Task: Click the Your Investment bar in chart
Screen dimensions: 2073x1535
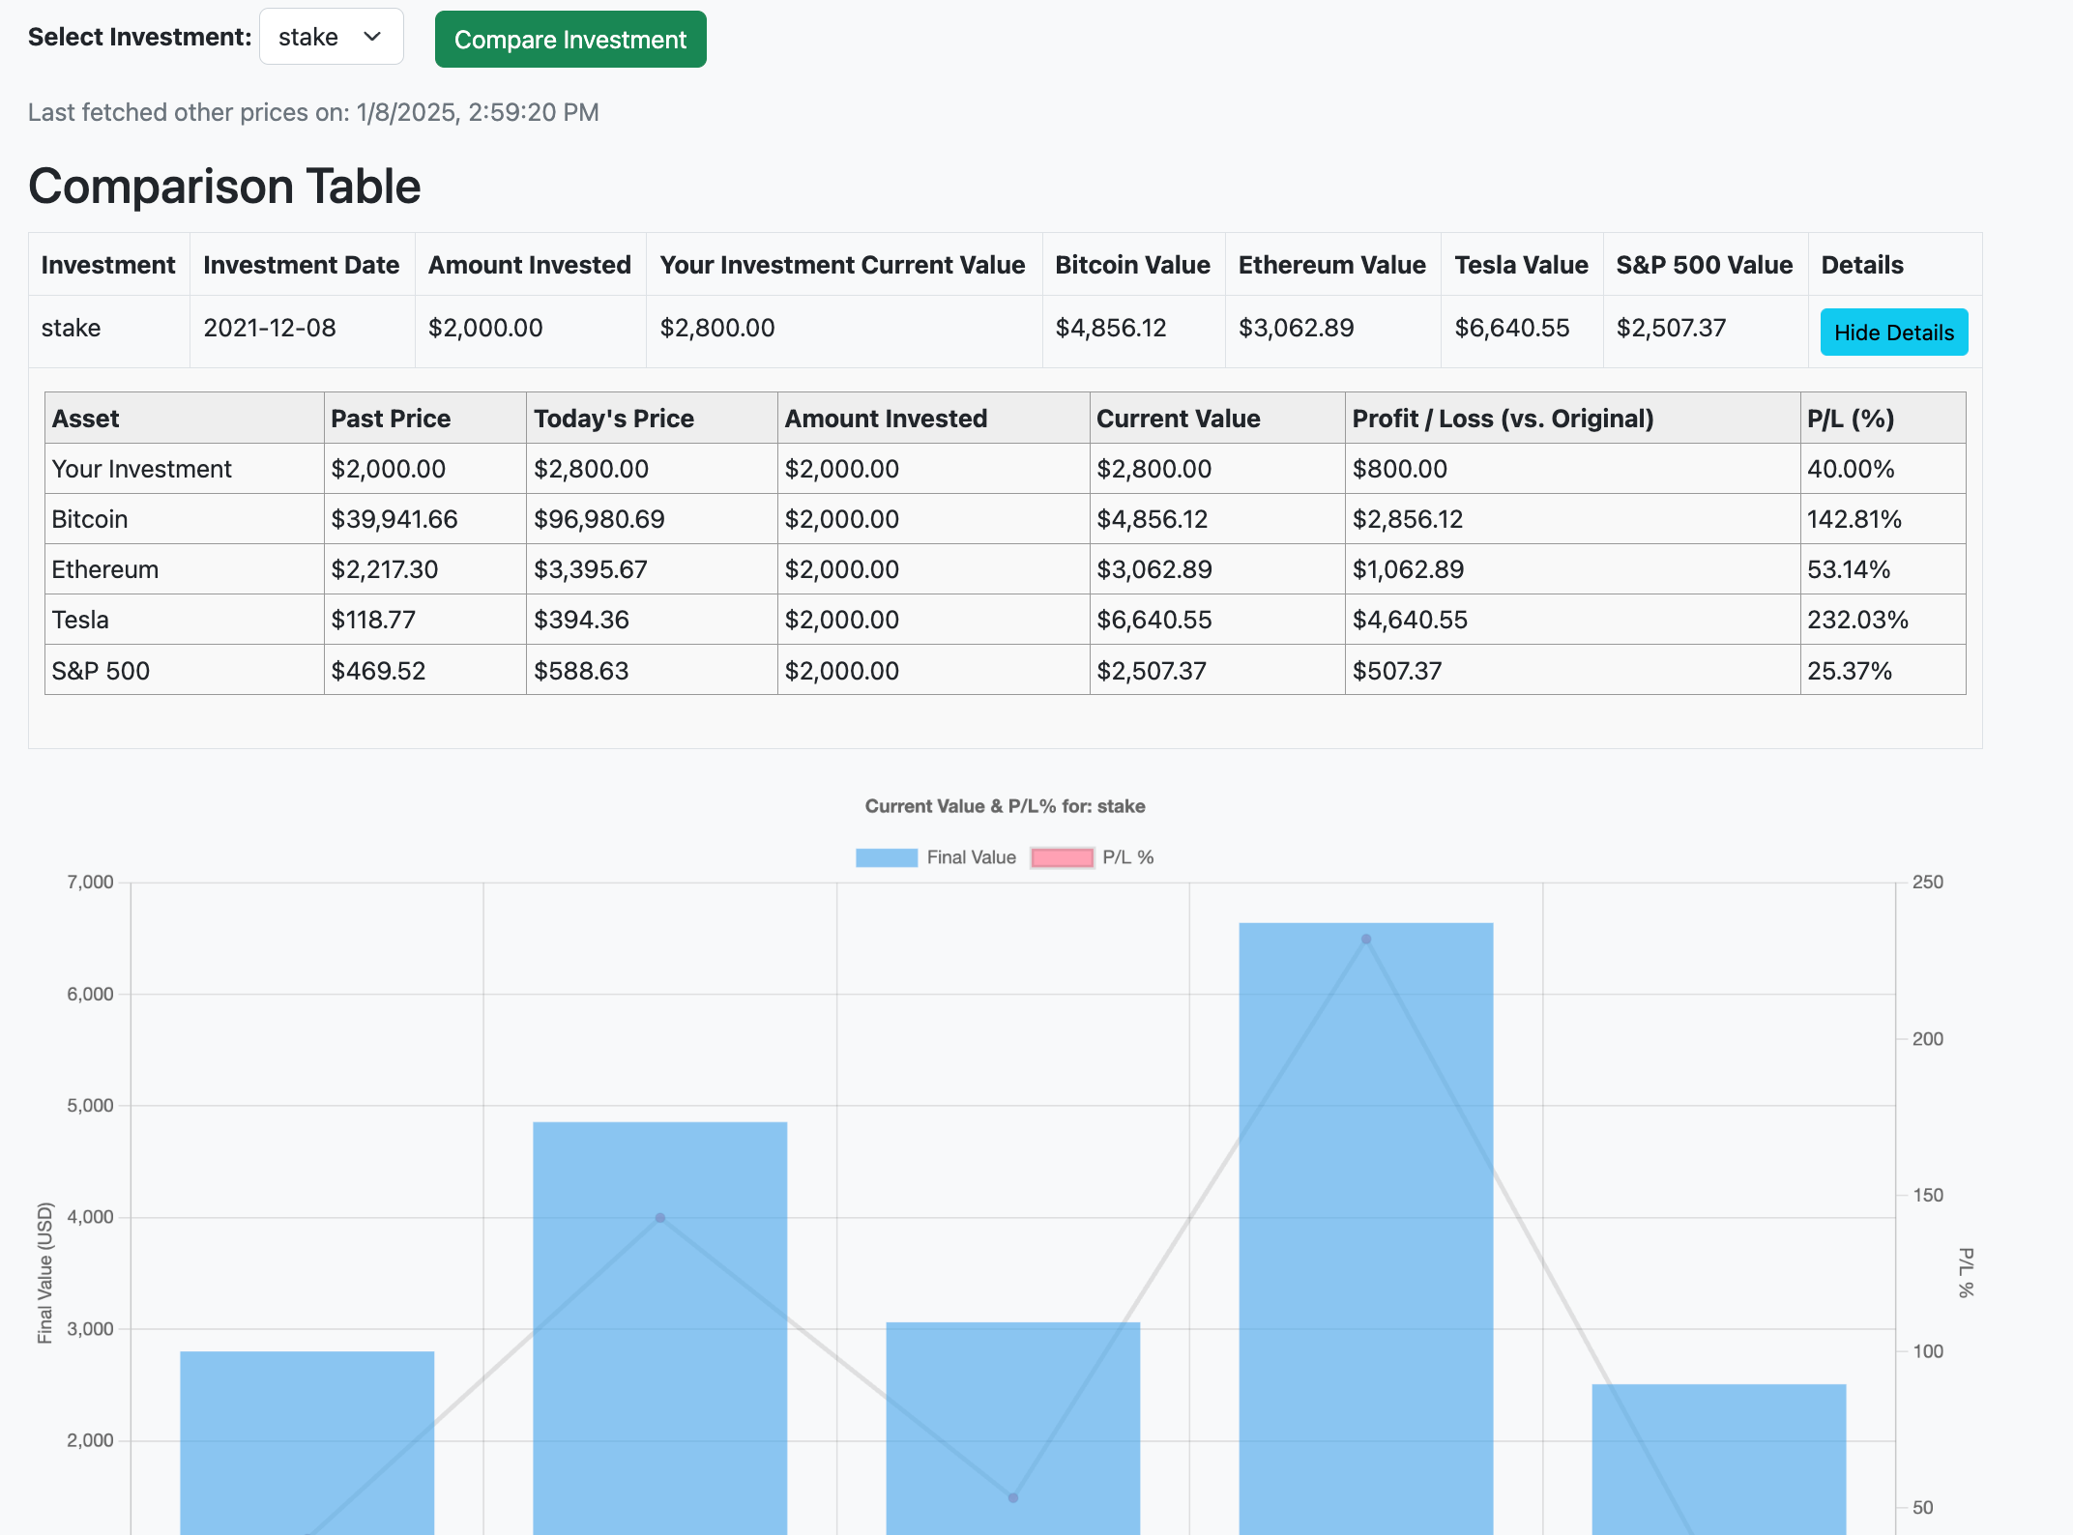Action: (x=307, y=1440)
